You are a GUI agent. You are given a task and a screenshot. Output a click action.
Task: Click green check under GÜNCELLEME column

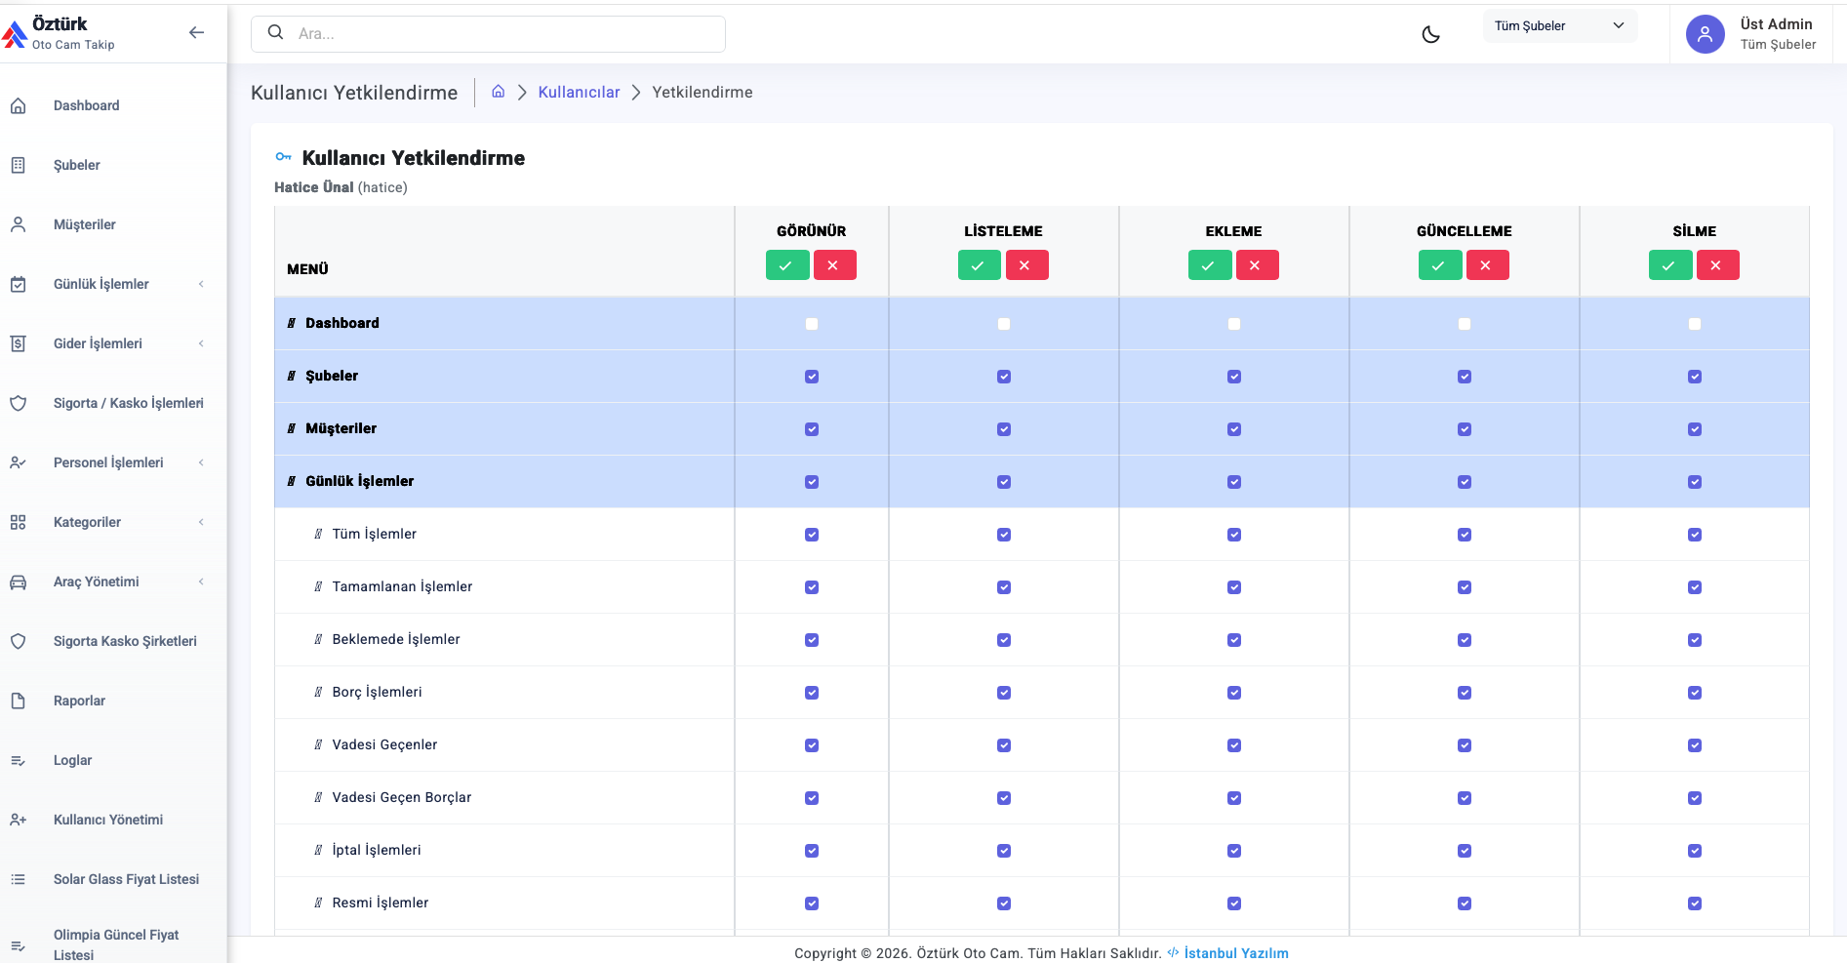(1439, 265)
